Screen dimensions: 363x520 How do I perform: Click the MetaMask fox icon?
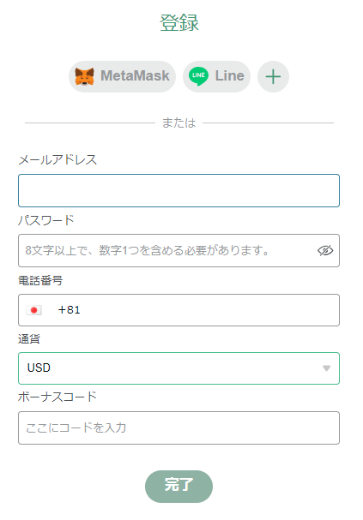pos(84,76)
